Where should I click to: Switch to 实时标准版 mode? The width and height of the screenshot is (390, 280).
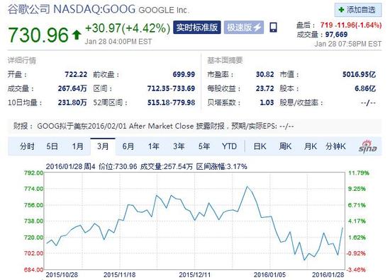(197, 28)
